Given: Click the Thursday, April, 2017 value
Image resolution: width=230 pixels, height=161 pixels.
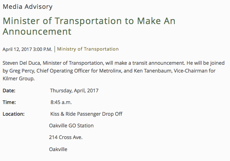Looking at the screenshot, I should 74,91.
